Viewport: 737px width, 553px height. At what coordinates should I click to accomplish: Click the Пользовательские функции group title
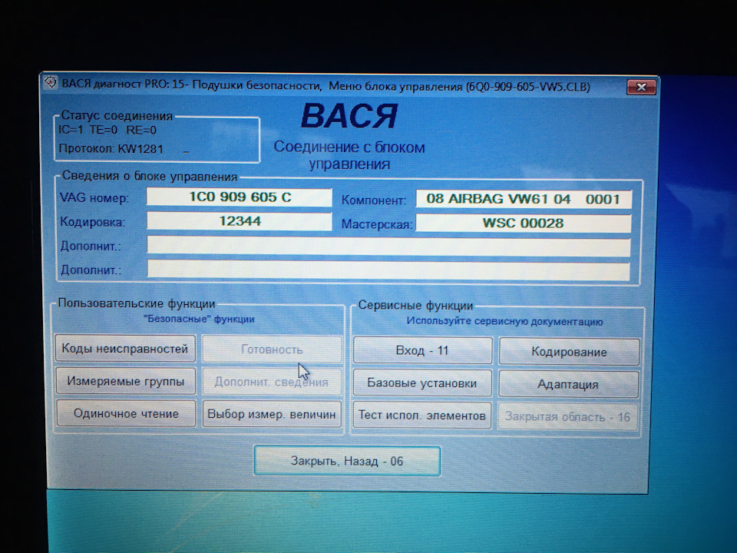[137, 303]
